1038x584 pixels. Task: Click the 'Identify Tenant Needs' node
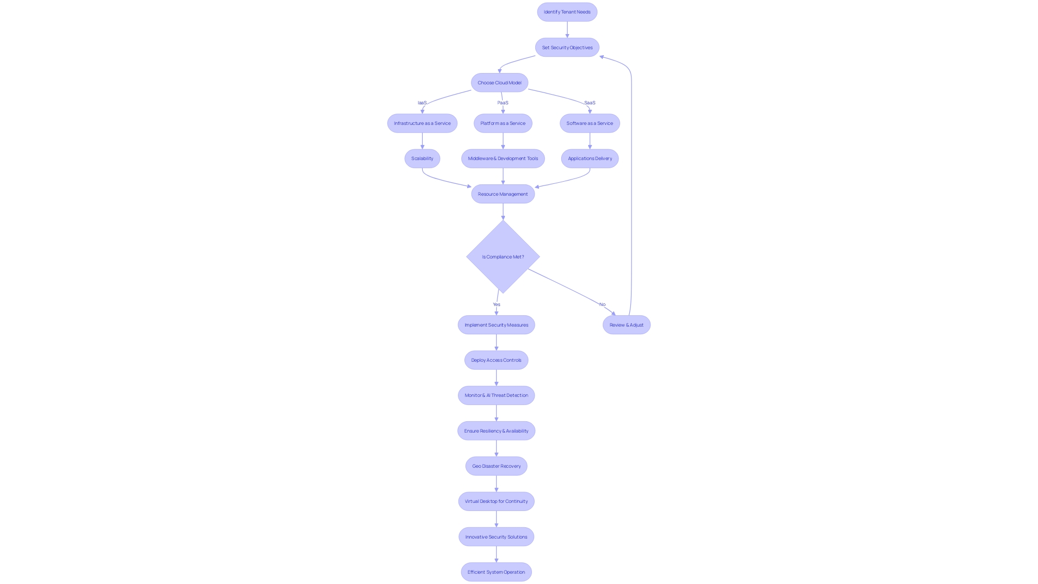567,11
